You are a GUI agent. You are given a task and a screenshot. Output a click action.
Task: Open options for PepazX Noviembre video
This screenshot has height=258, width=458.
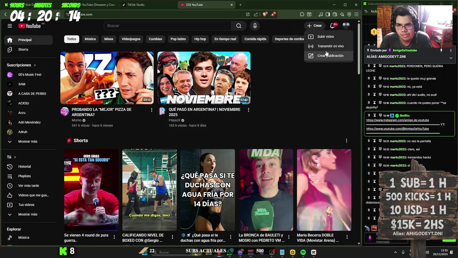(248, 110)
